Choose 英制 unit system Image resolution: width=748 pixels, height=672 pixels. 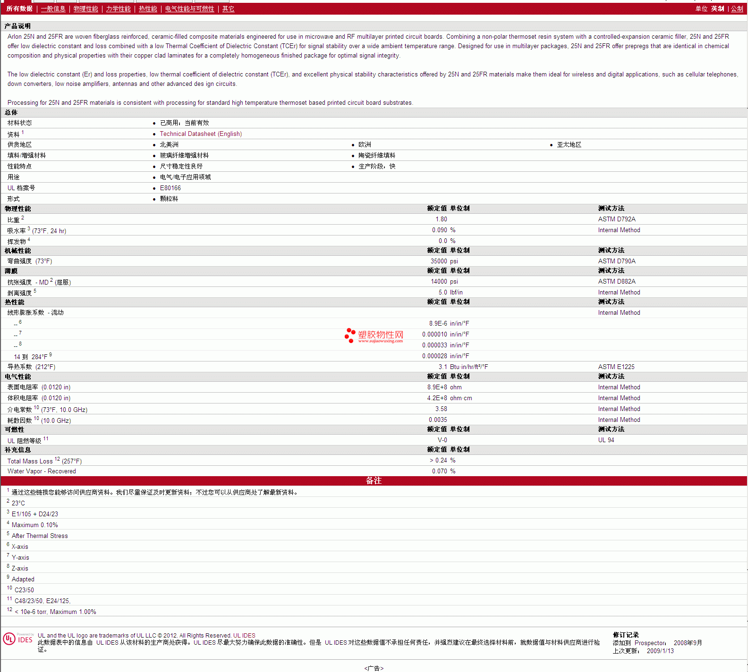point(718,8)
